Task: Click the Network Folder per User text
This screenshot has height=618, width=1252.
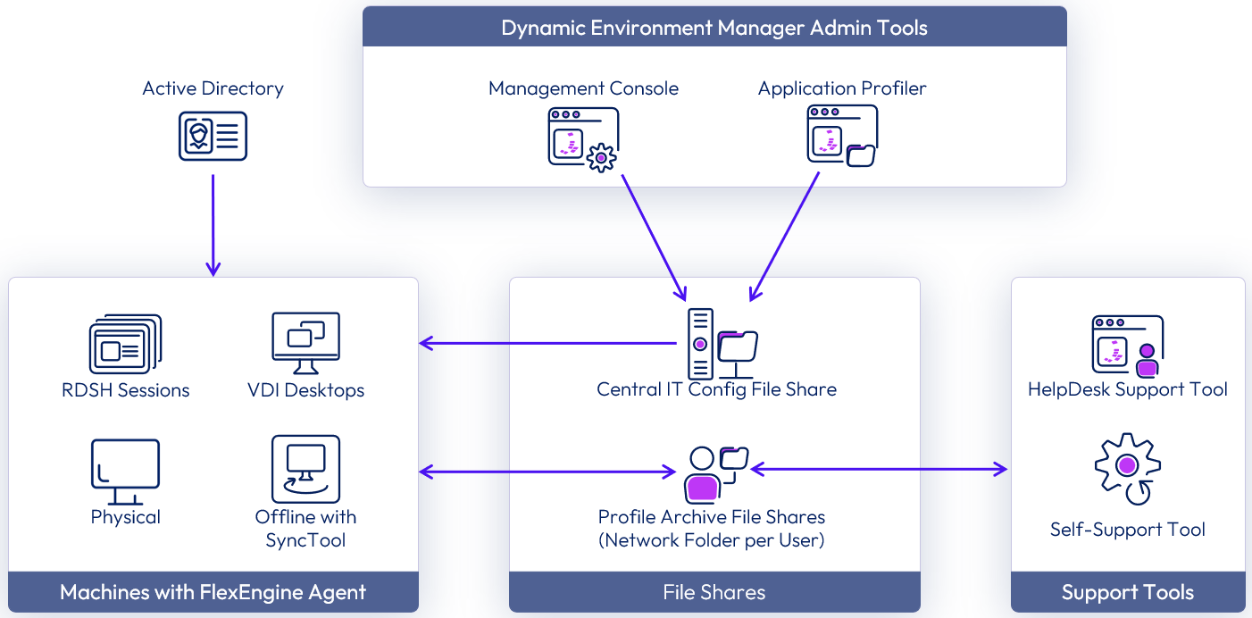Action: [x=712, y=540]
